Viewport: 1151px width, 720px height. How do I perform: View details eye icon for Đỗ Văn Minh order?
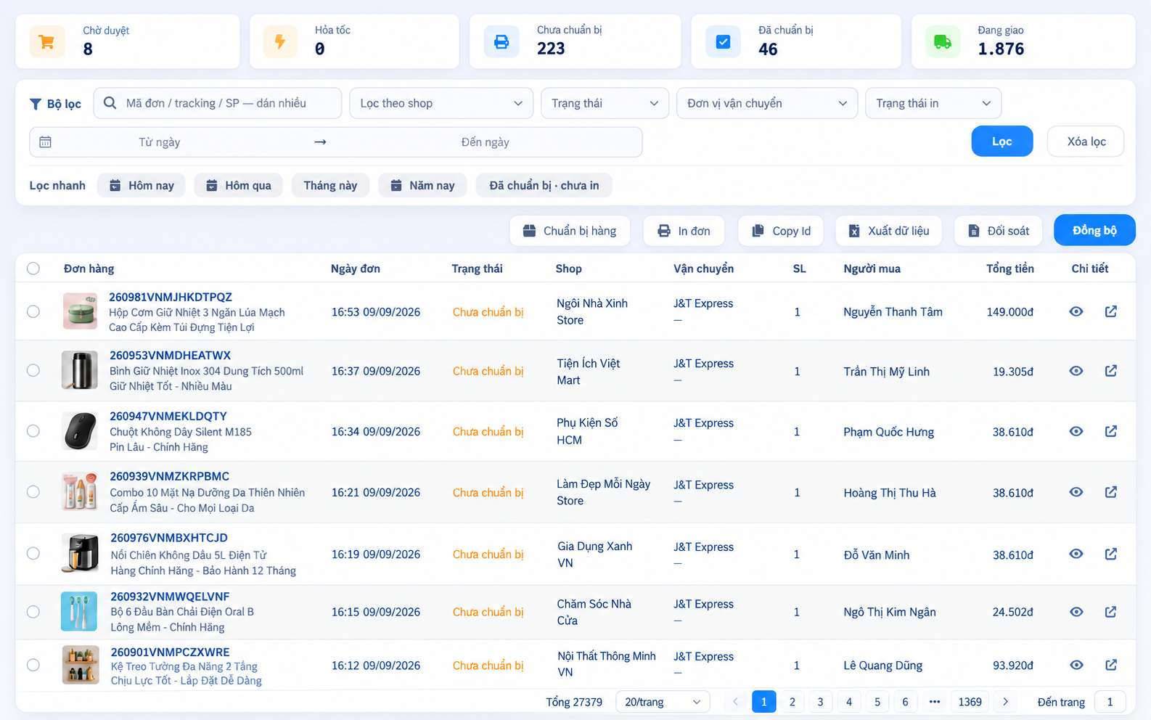point(1076,554)
